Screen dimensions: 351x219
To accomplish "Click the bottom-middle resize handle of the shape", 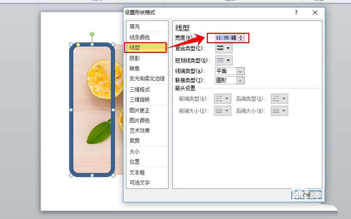I will coord(92,176).
